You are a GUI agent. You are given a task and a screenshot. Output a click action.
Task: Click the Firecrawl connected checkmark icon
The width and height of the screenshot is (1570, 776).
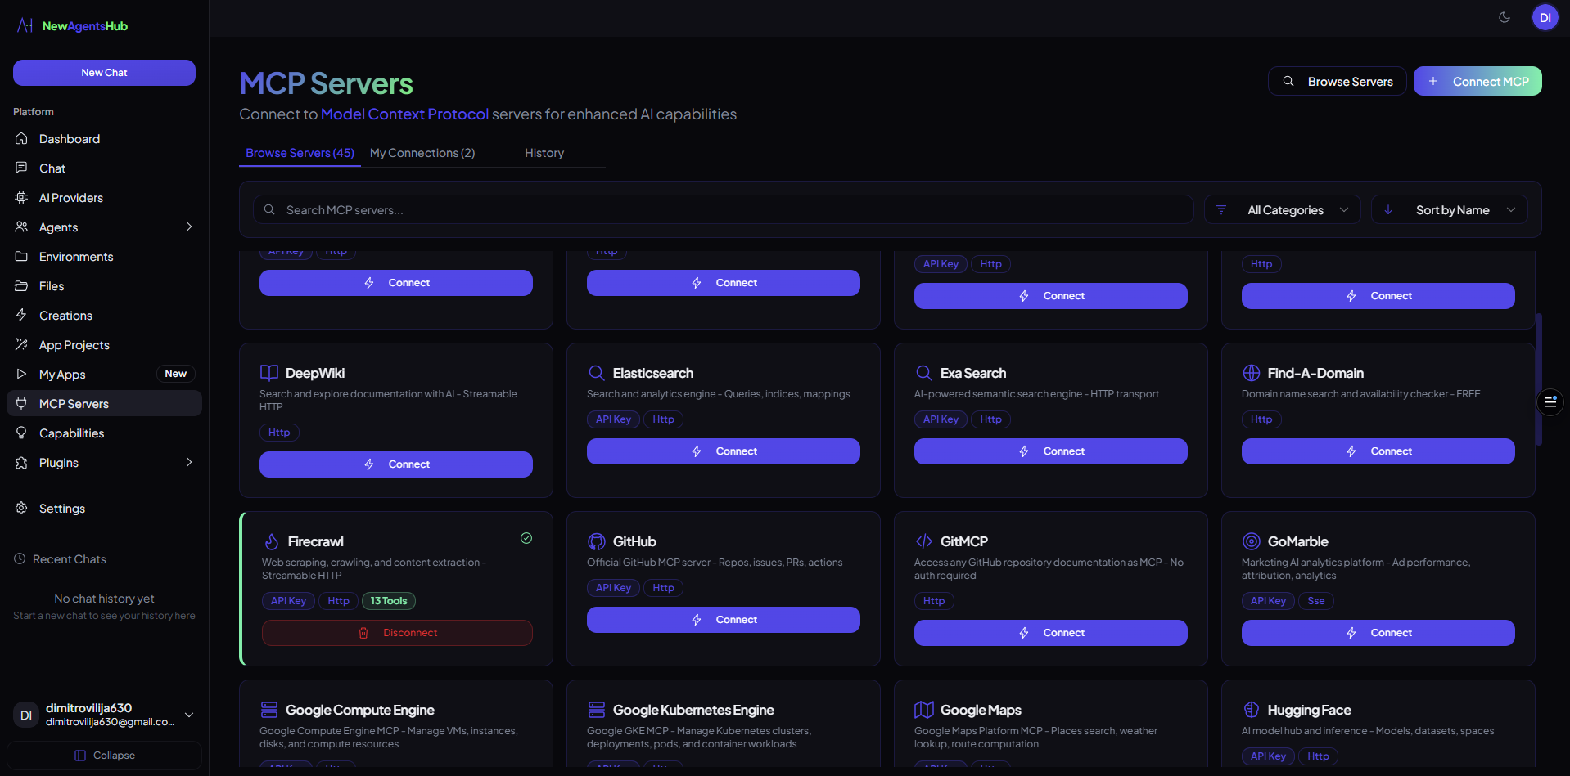tap(526, 538)
